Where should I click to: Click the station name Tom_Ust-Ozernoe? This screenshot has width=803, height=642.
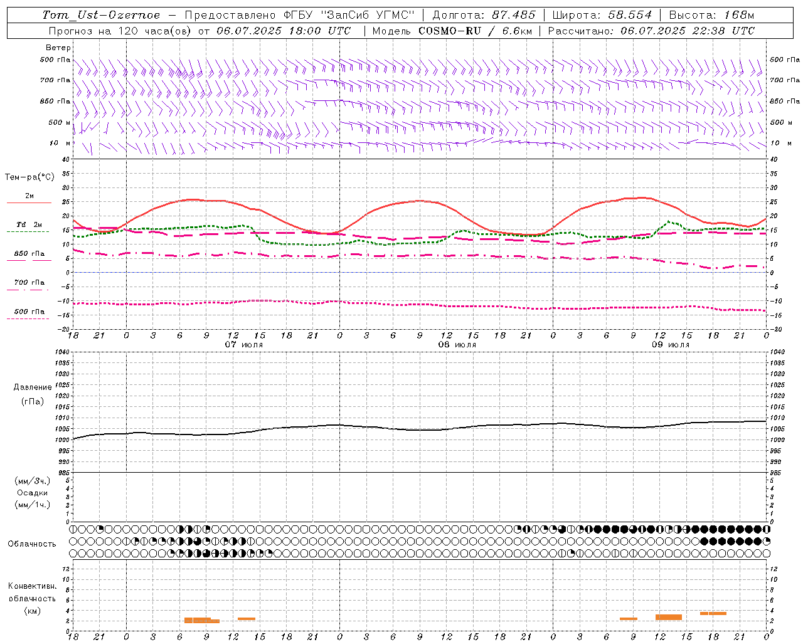101,15
